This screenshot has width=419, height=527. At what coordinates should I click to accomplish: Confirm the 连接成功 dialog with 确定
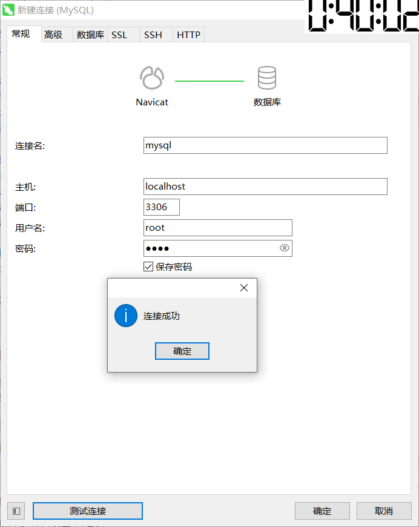(182, 351)
